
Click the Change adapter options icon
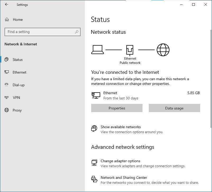[94, 163]
